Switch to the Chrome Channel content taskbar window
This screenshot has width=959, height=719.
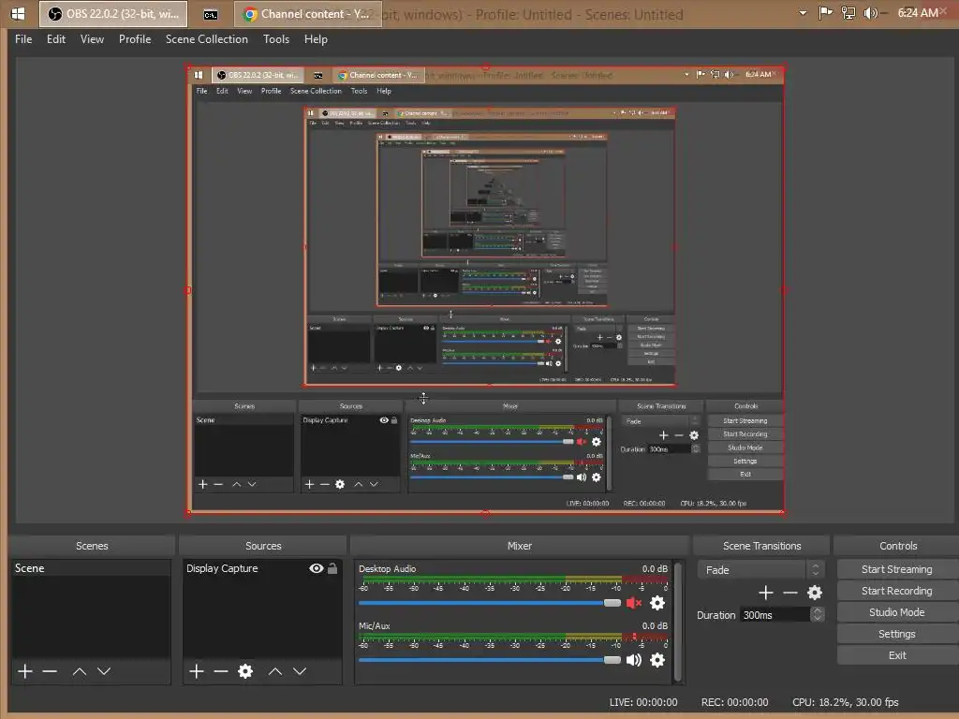(307, 14)
